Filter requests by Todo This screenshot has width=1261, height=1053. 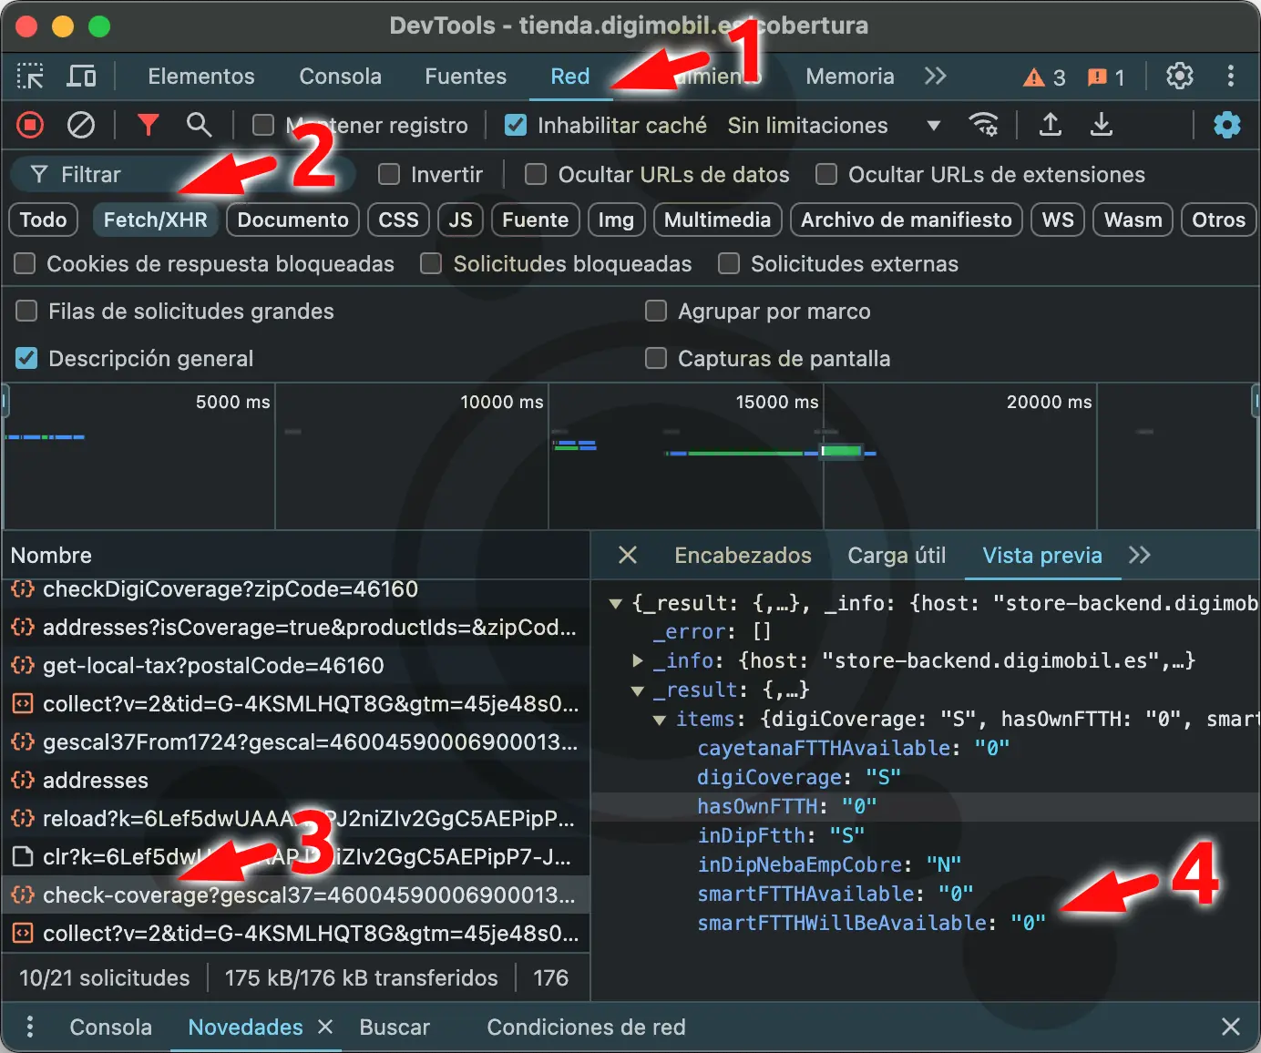[43, 220]
